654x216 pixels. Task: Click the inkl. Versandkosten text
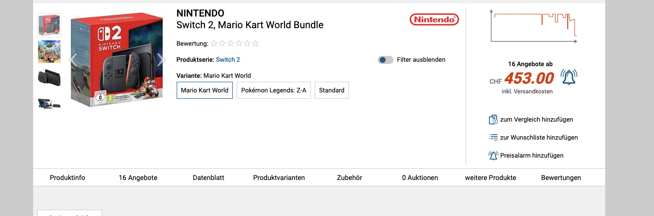coord(527,91)
